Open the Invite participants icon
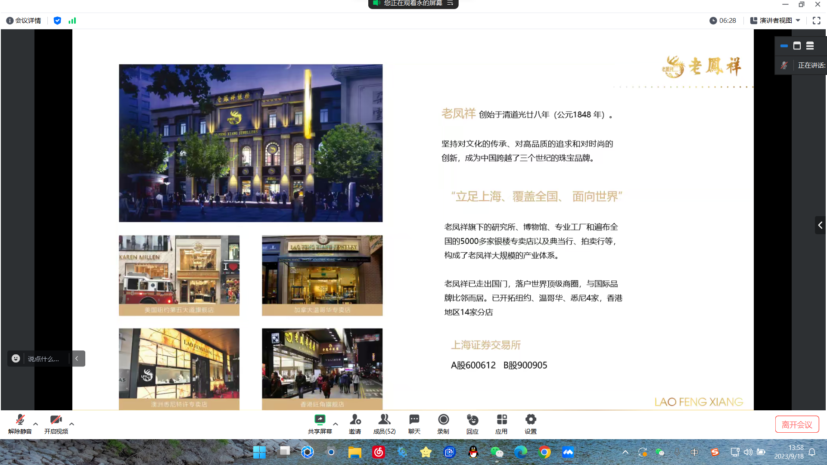This screenshot has height=465, width=827. tap(355, 420)
